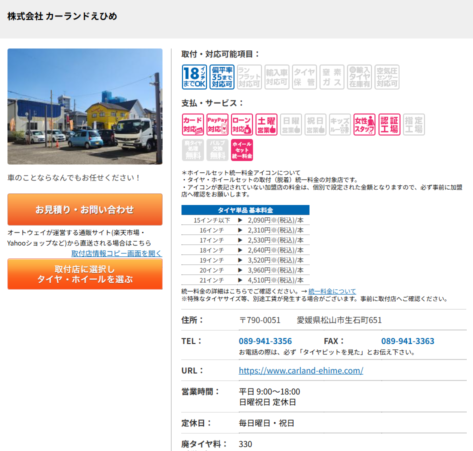
Task: Click the 廃タイヤ料 value 330
Action: pos(245,444)
